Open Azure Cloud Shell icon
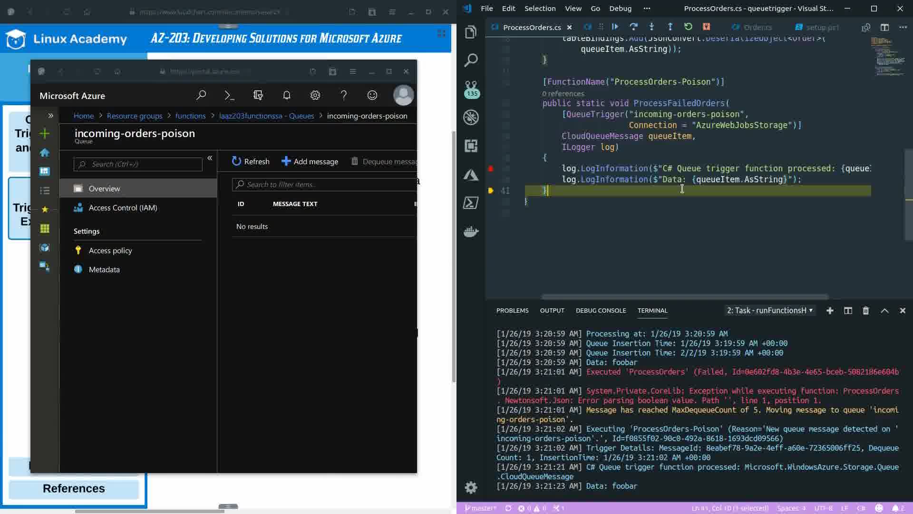Viewport: 913px width, 514px height. pos(229,96)
